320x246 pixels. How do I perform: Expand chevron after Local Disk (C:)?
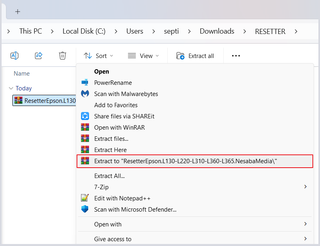tap(116, 31)
